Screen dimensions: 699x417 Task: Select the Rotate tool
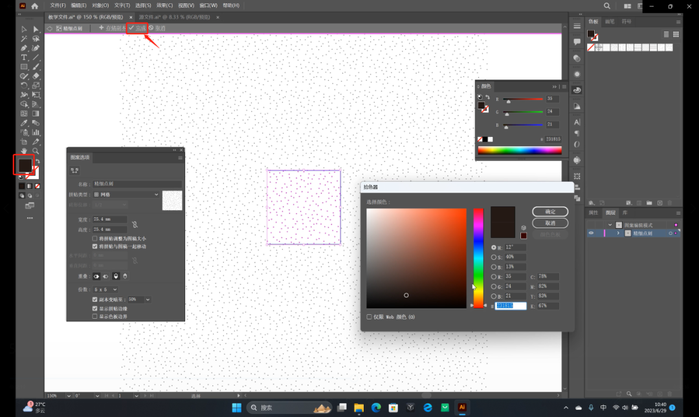[24, 85]
